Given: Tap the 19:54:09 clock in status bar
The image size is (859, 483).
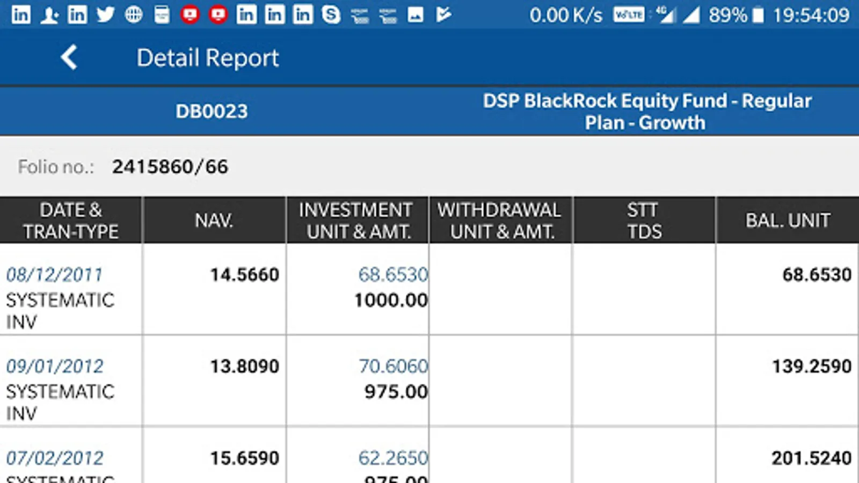Looking at the screenshot, I should click(811, 15).
